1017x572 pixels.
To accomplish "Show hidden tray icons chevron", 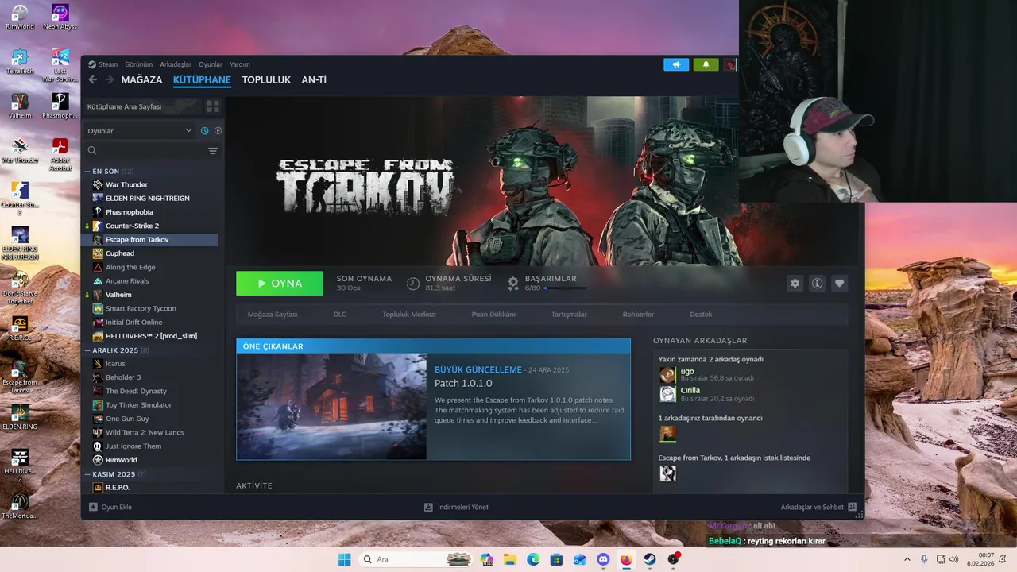I will point(907,559).
